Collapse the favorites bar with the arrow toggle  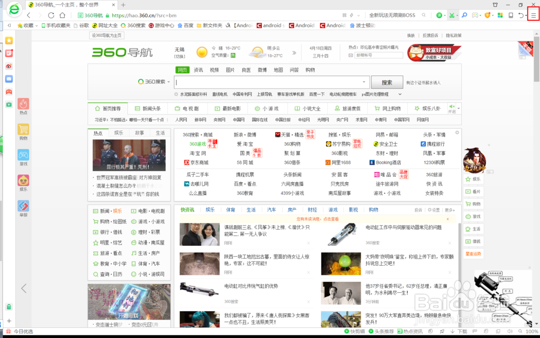(x=9, y=25)
